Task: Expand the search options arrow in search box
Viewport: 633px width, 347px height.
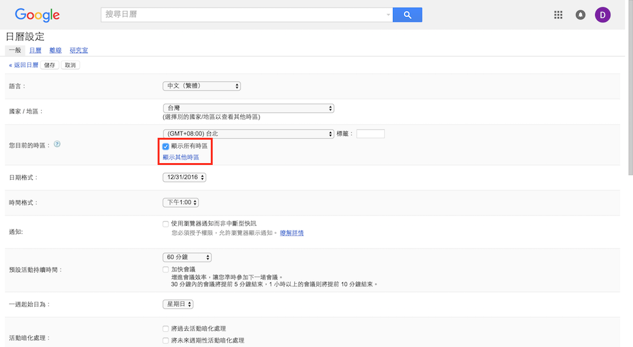Action: click(x=388, y=15)
